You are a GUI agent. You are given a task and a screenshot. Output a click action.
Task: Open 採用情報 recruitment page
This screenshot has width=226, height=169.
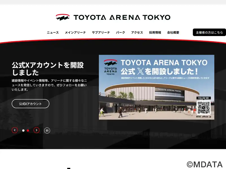[x=155, y=32]
